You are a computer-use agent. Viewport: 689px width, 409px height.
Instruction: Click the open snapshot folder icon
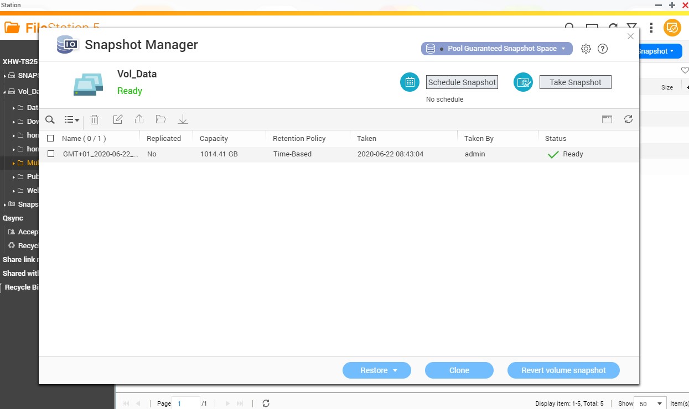161,119
